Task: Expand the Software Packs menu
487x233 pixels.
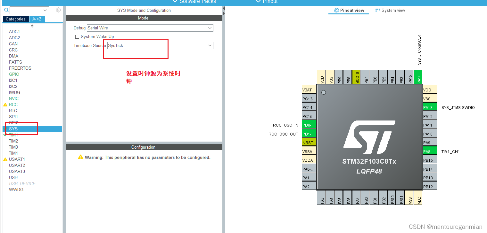Action: [194, 2]
